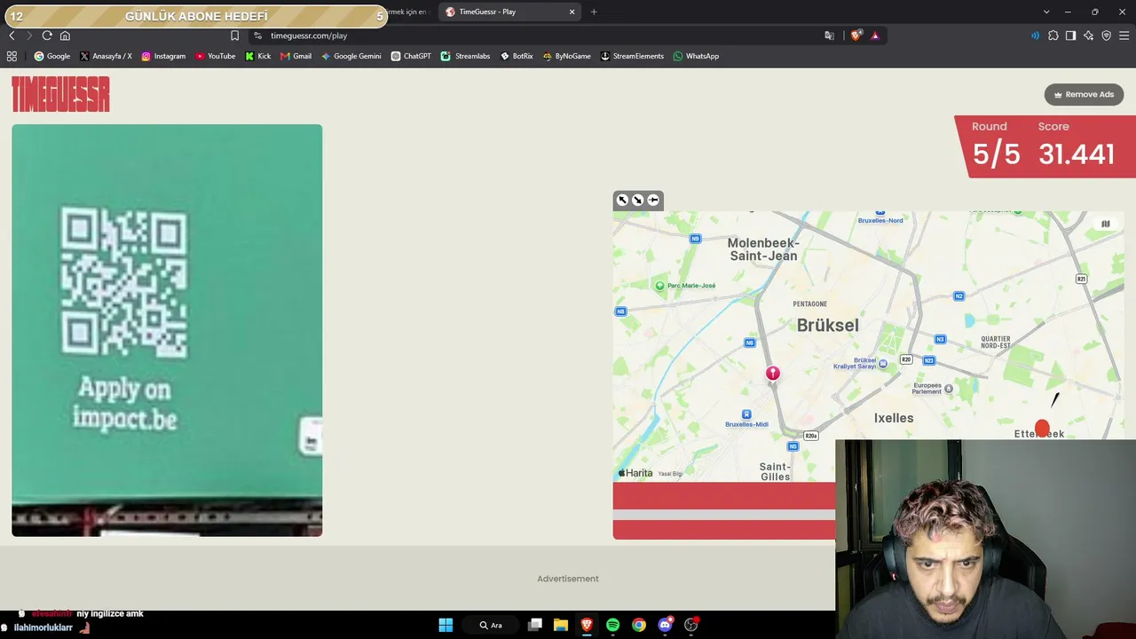Pin the map with the pin icon

point(653,200)
